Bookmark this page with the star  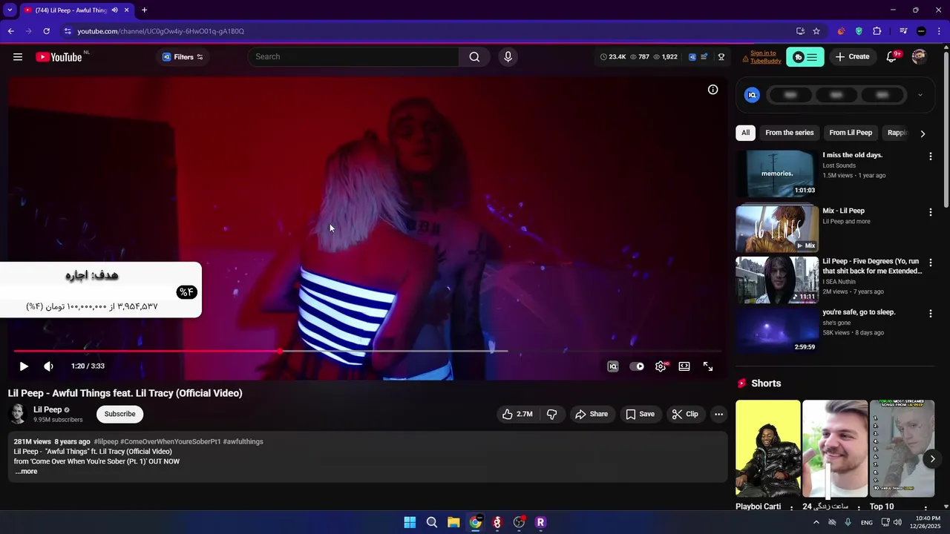click(816, 31)
